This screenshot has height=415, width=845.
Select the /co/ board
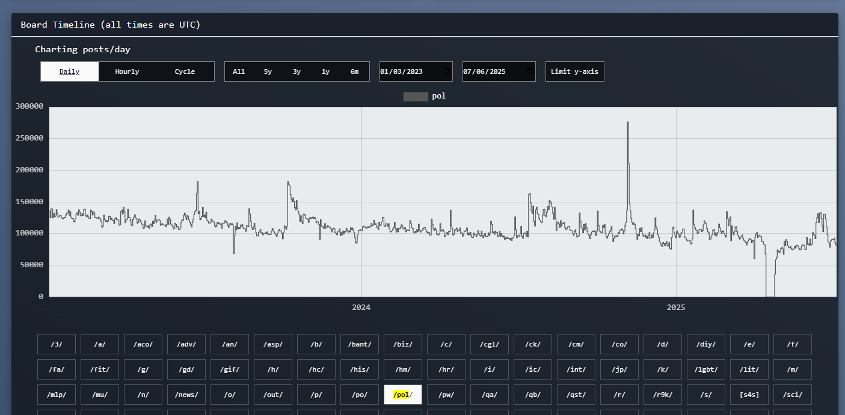click(619, 344)
